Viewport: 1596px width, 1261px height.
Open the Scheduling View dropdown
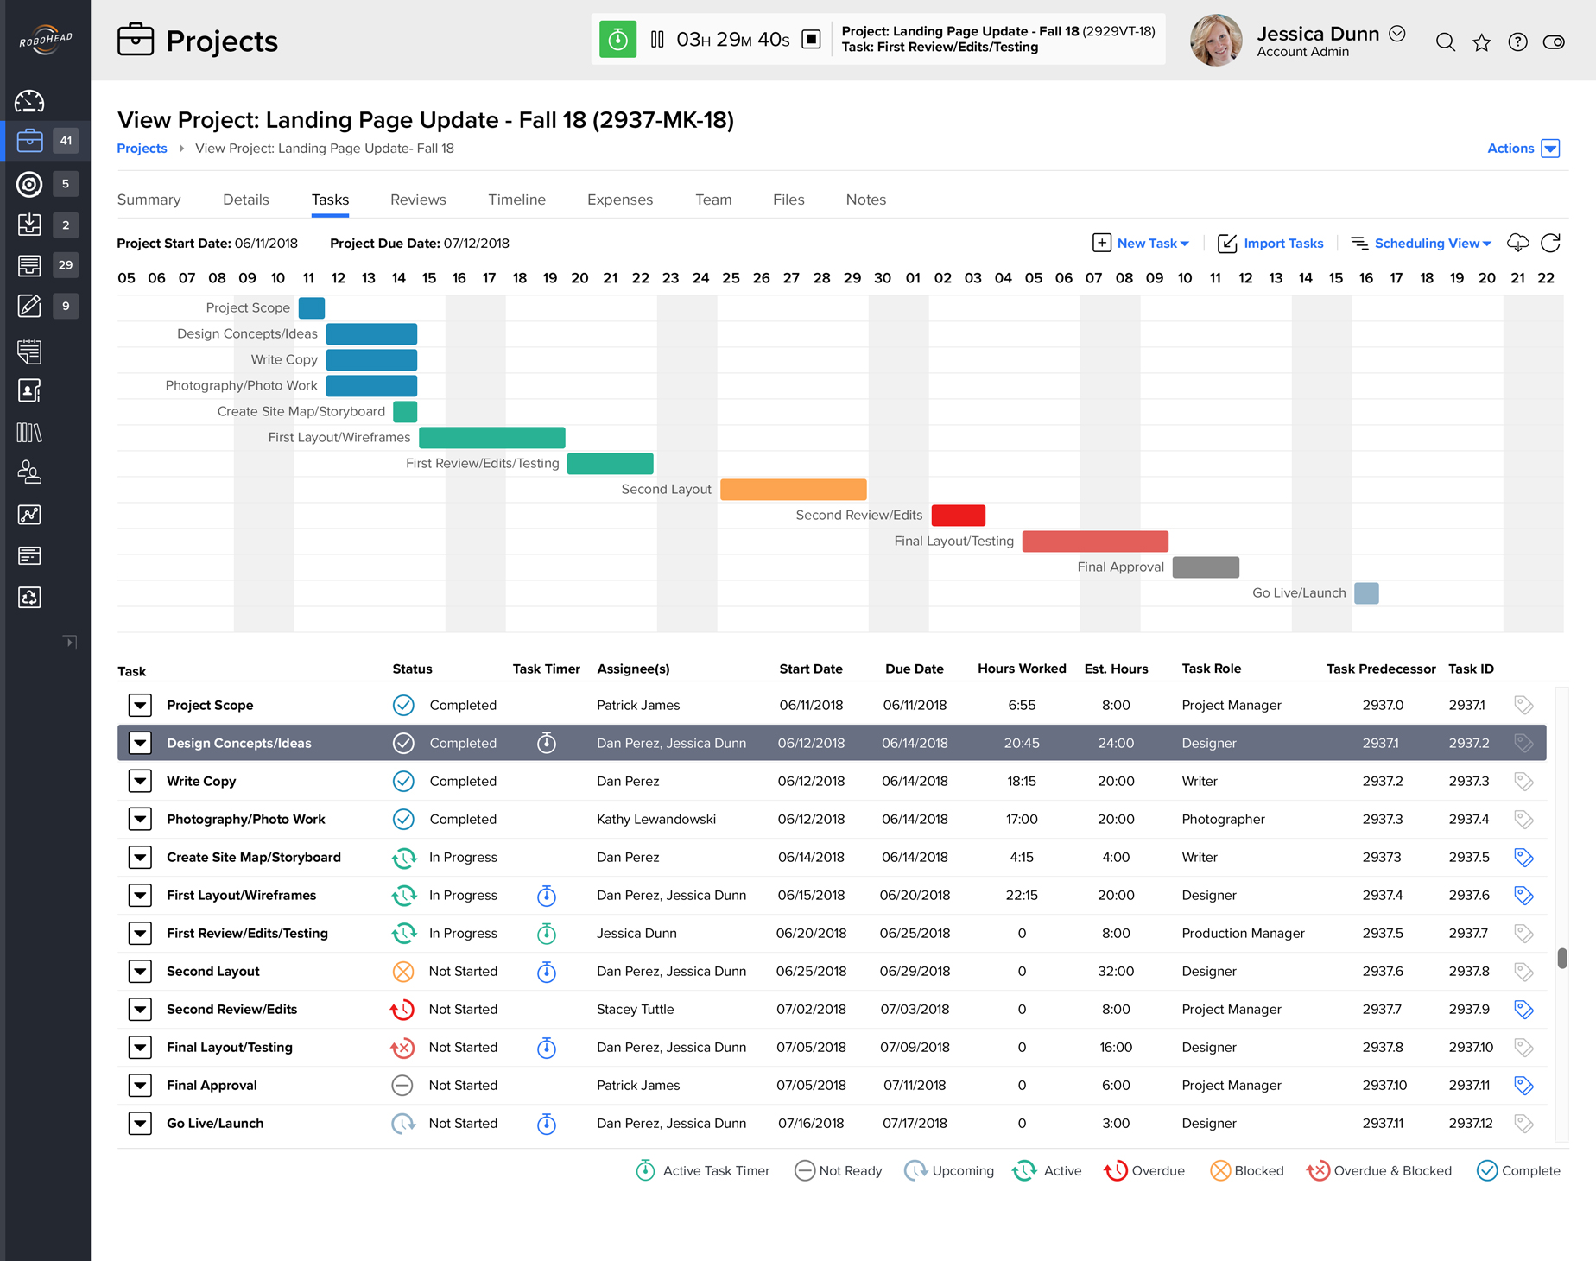point(1422,244)
